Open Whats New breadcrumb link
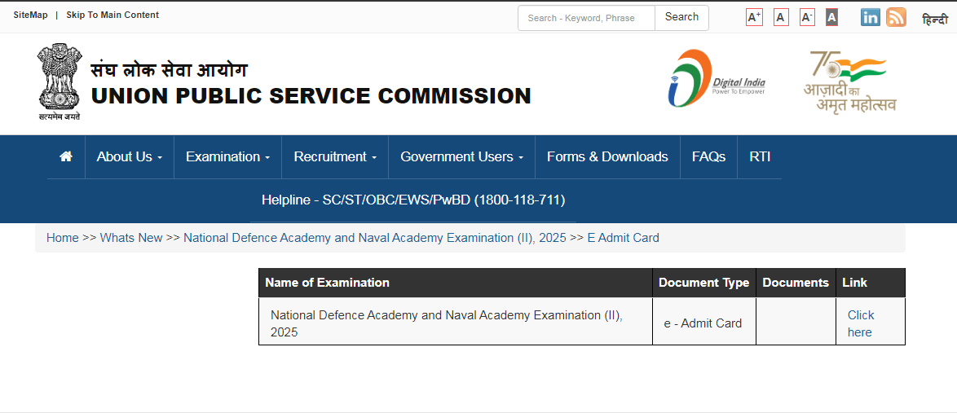The image size is (957, 413). [131, 238]
